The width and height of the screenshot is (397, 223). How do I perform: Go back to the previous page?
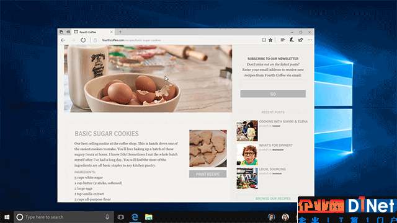pyautogui.click(x=63, y=40)
